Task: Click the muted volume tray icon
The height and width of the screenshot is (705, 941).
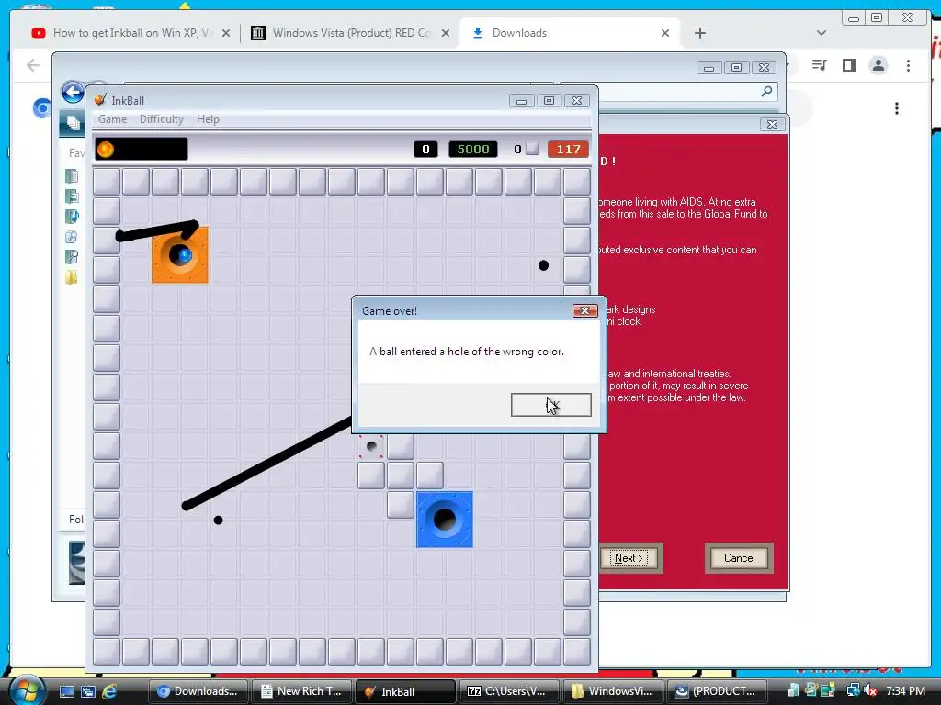Action: (869, 691)
